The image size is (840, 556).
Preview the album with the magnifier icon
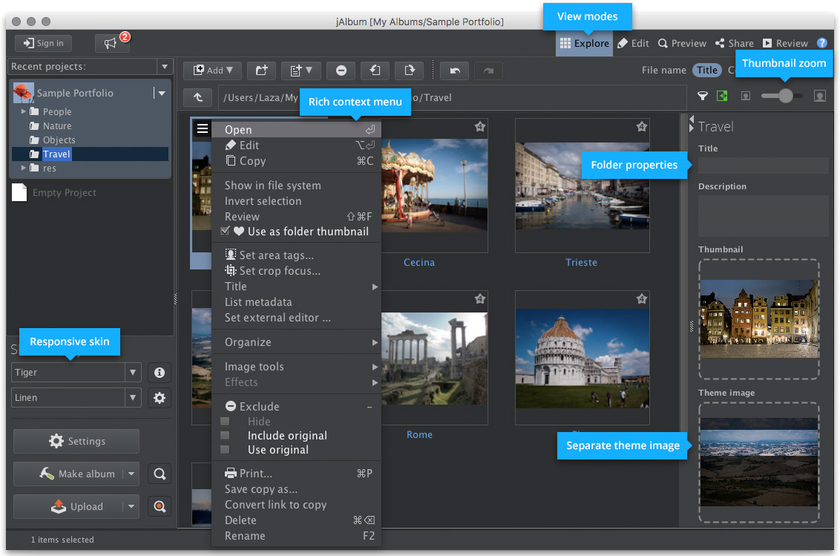[159, 474]
